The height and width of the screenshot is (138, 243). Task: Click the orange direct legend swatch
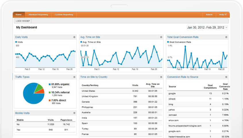pyautogui.click(x=50, y=100)
